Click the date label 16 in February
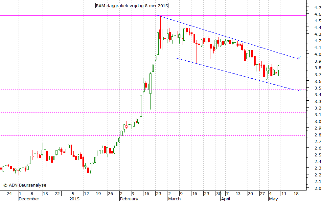 pos(147,194)
